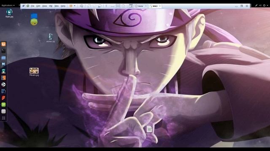Viewport: 270px width, 151px height.
Task: Show all applications grid in dock
Action: pyautogui.click(x=3, y=118)
